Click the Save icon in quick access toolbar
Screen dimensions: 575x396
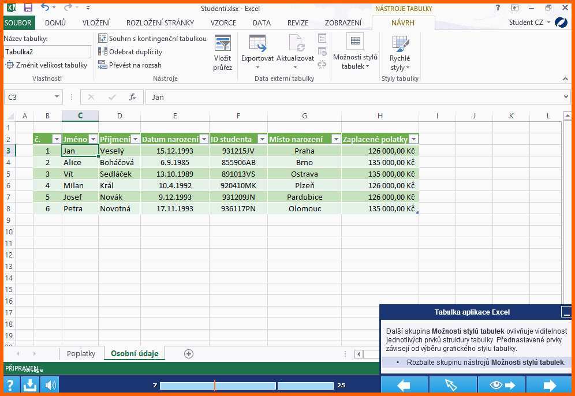[28, 8]
